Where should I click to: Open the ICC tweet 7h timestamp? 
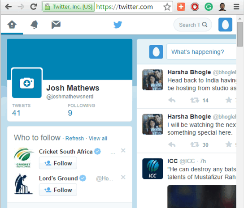pos(203,161)
